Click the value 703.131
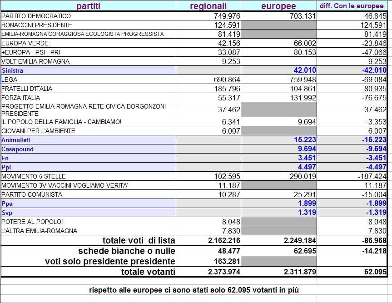The width and height of the screenshot is (392, 303). click(303, 16)
